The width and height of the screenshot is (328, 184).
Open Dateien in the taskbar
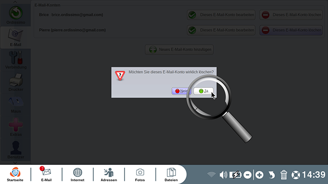(171, 174)
